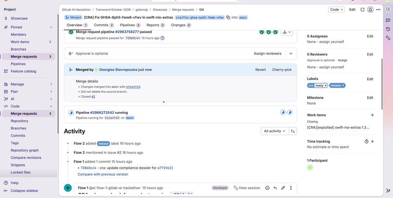Add a work item with the plus icon

(372, 115)
